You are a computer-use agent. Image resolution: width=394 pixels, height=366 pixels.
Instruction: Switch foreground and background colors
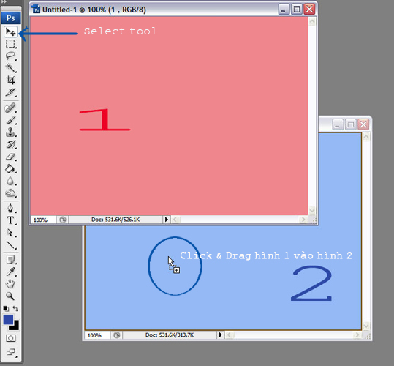(x=15, y=308)
